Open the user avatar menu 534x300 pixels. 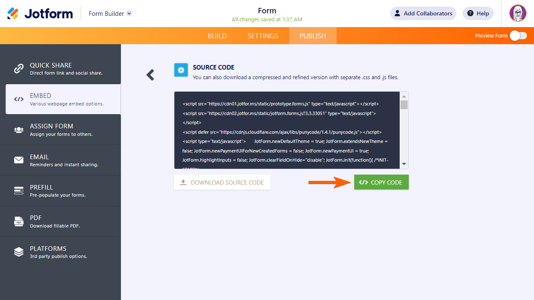518,13
